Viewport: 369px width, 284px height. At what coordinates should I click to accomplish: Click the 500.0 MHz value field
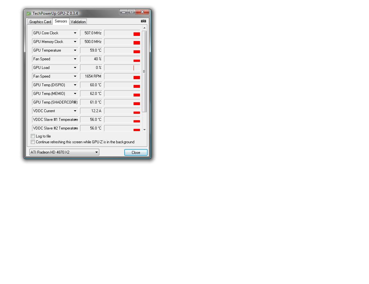[91, 42]
